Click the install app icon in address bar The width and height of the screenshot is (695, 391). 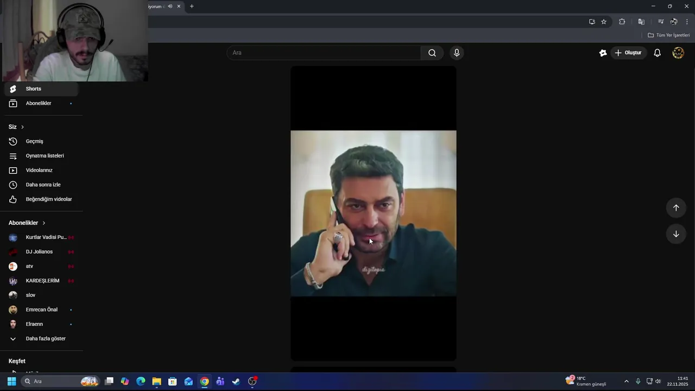592,22
